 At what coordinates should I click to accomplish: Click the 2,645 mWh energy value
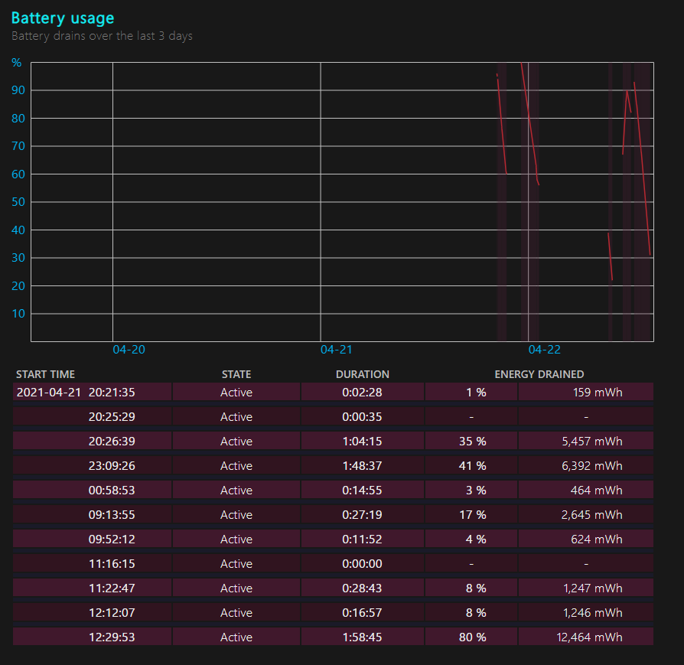tap(592, 514)
